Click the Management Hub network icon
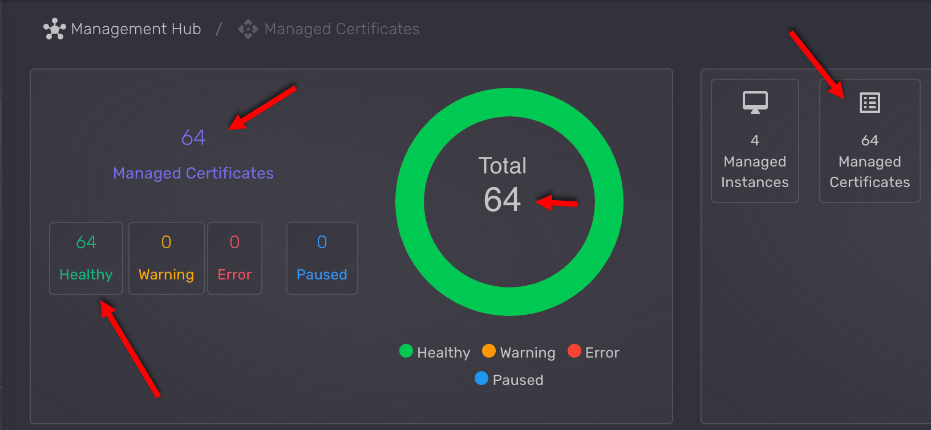The height and width of the screenshot is (430, 931). tap(54, 29)
